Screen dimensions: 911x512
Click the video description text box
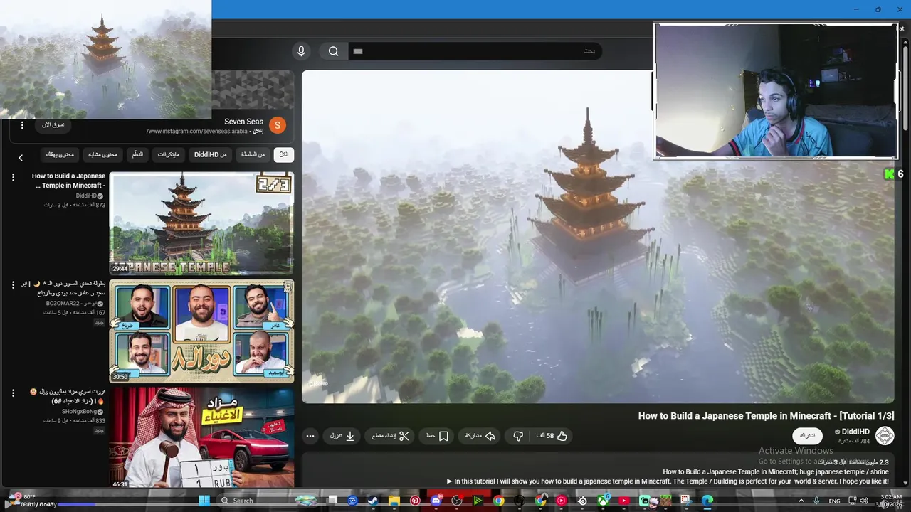tap(598, 470)
